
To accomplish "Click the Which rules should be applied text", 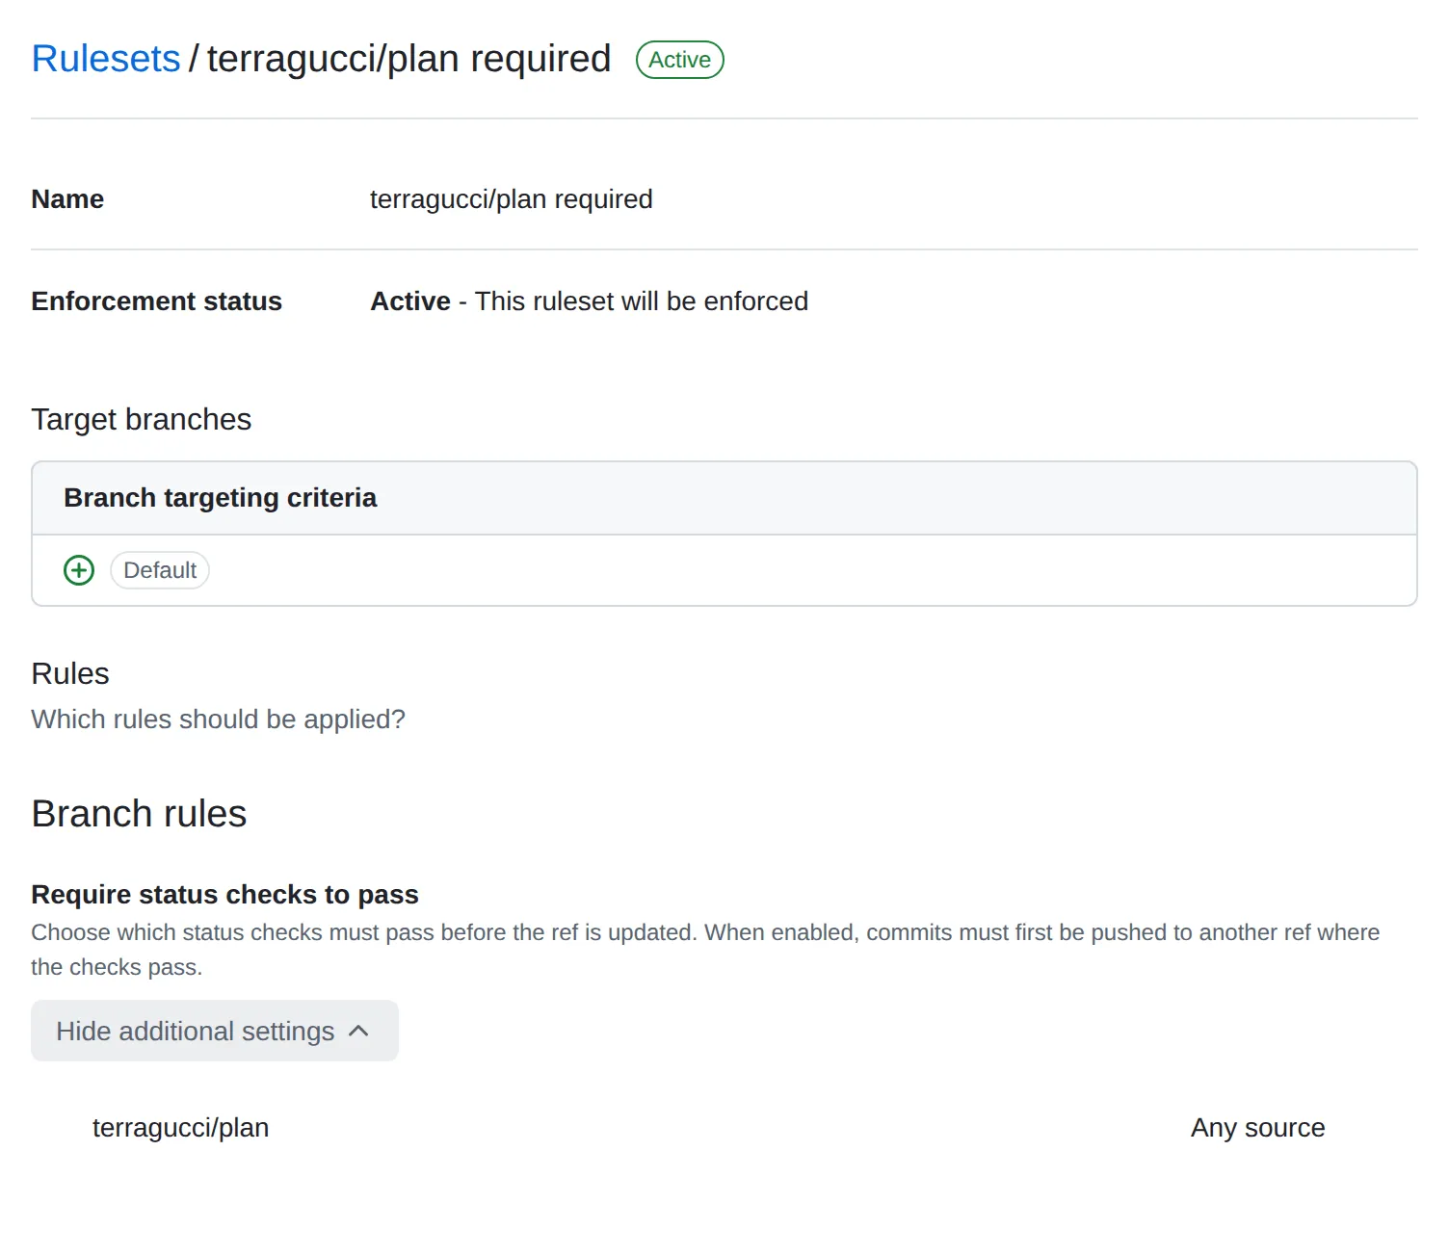I will [x=219, y=720].
